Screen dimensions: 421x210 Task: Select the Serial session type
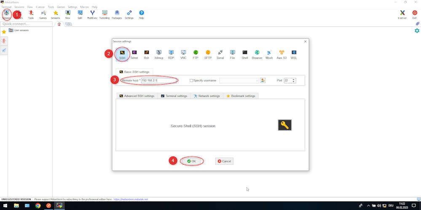point(220,54)
